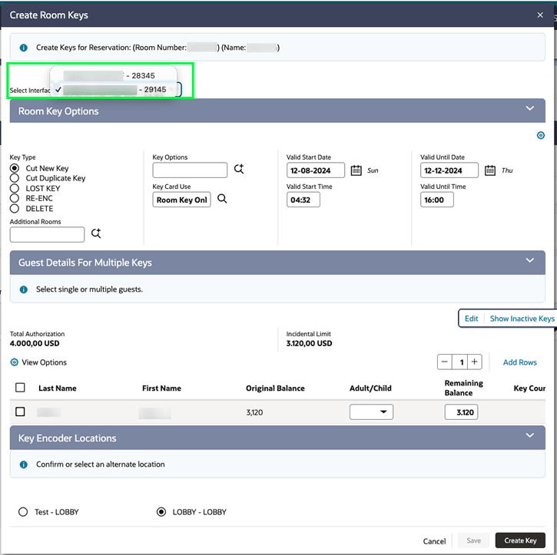Click Show Inactive Keys link

[522, 319]
